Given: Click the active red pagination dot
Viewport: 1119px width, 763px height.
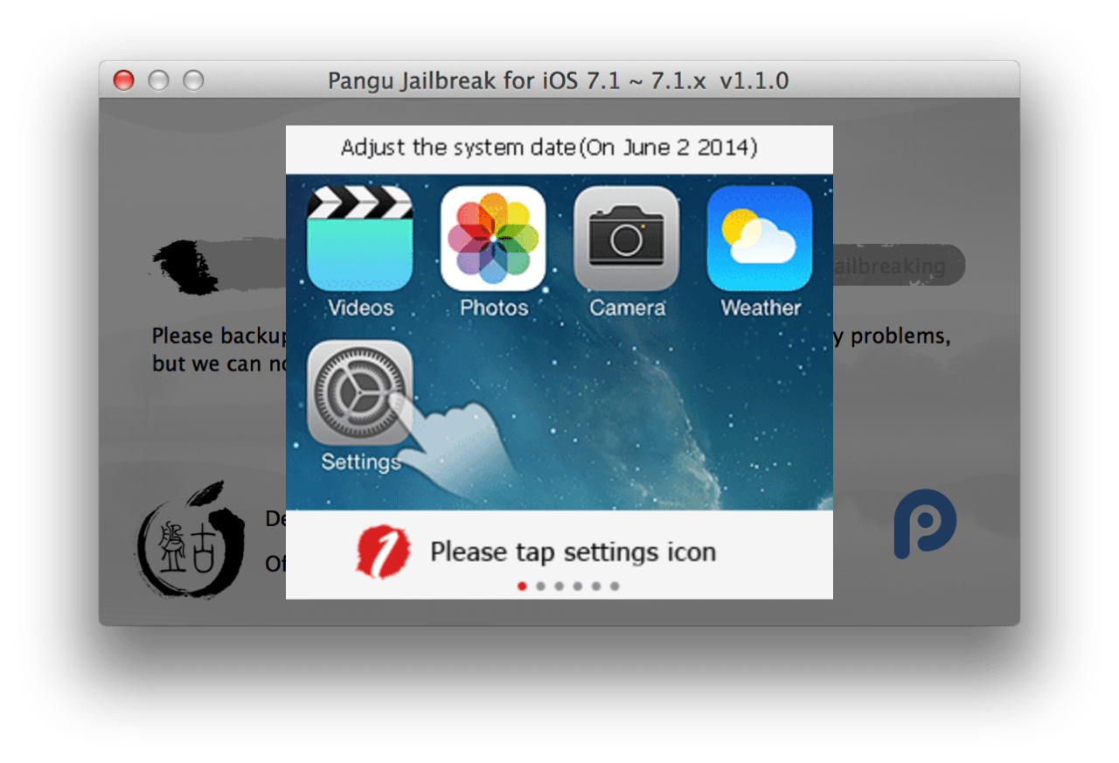Looking at the screenshot, I should coord(522,586).
